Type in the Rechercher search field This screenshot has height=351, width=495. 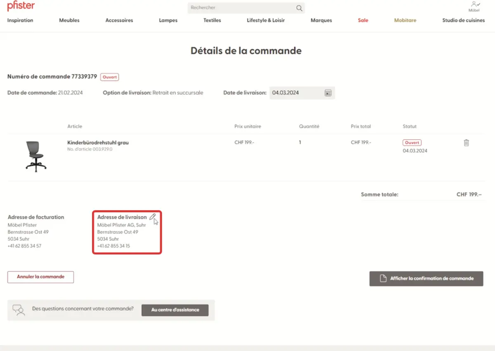241,8
